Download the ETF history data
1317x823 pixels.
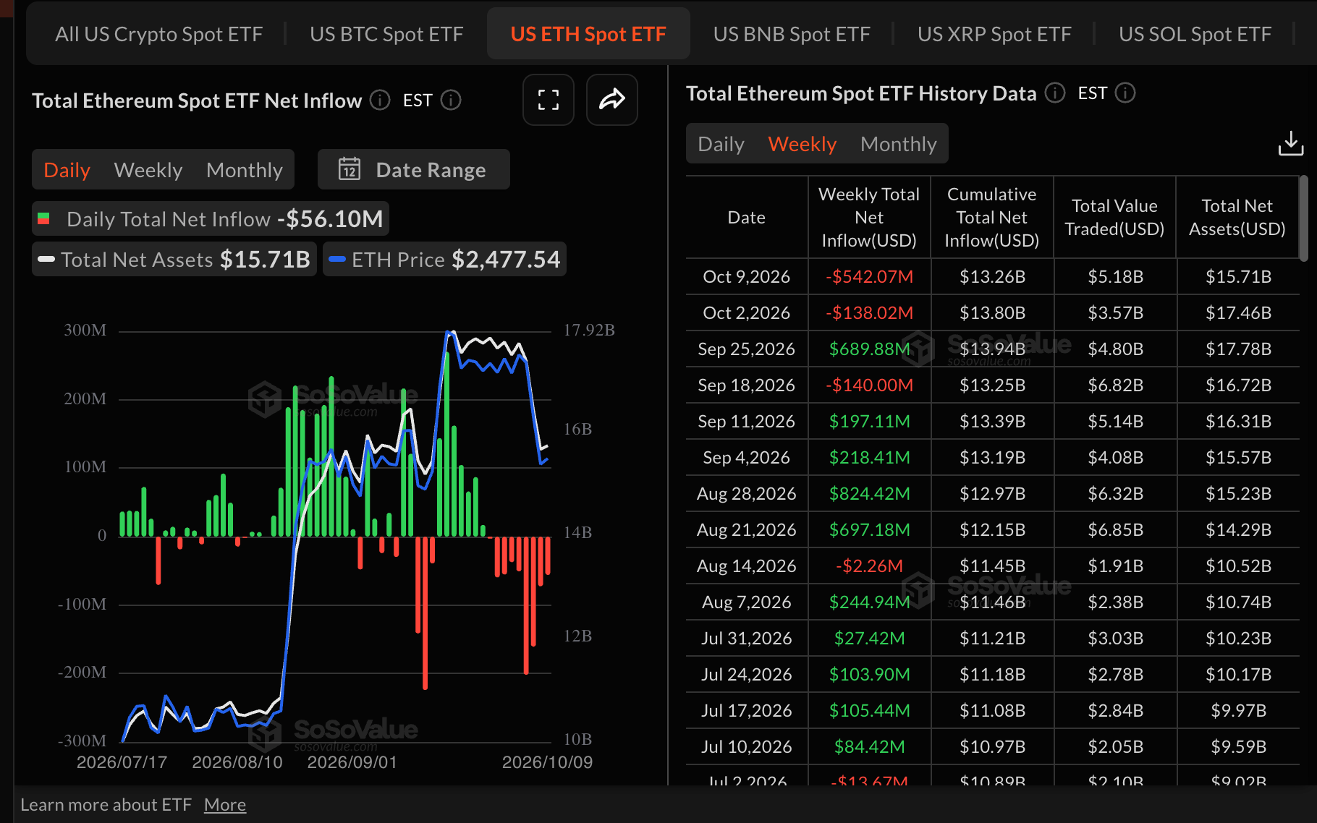(x=1291, y=143)
